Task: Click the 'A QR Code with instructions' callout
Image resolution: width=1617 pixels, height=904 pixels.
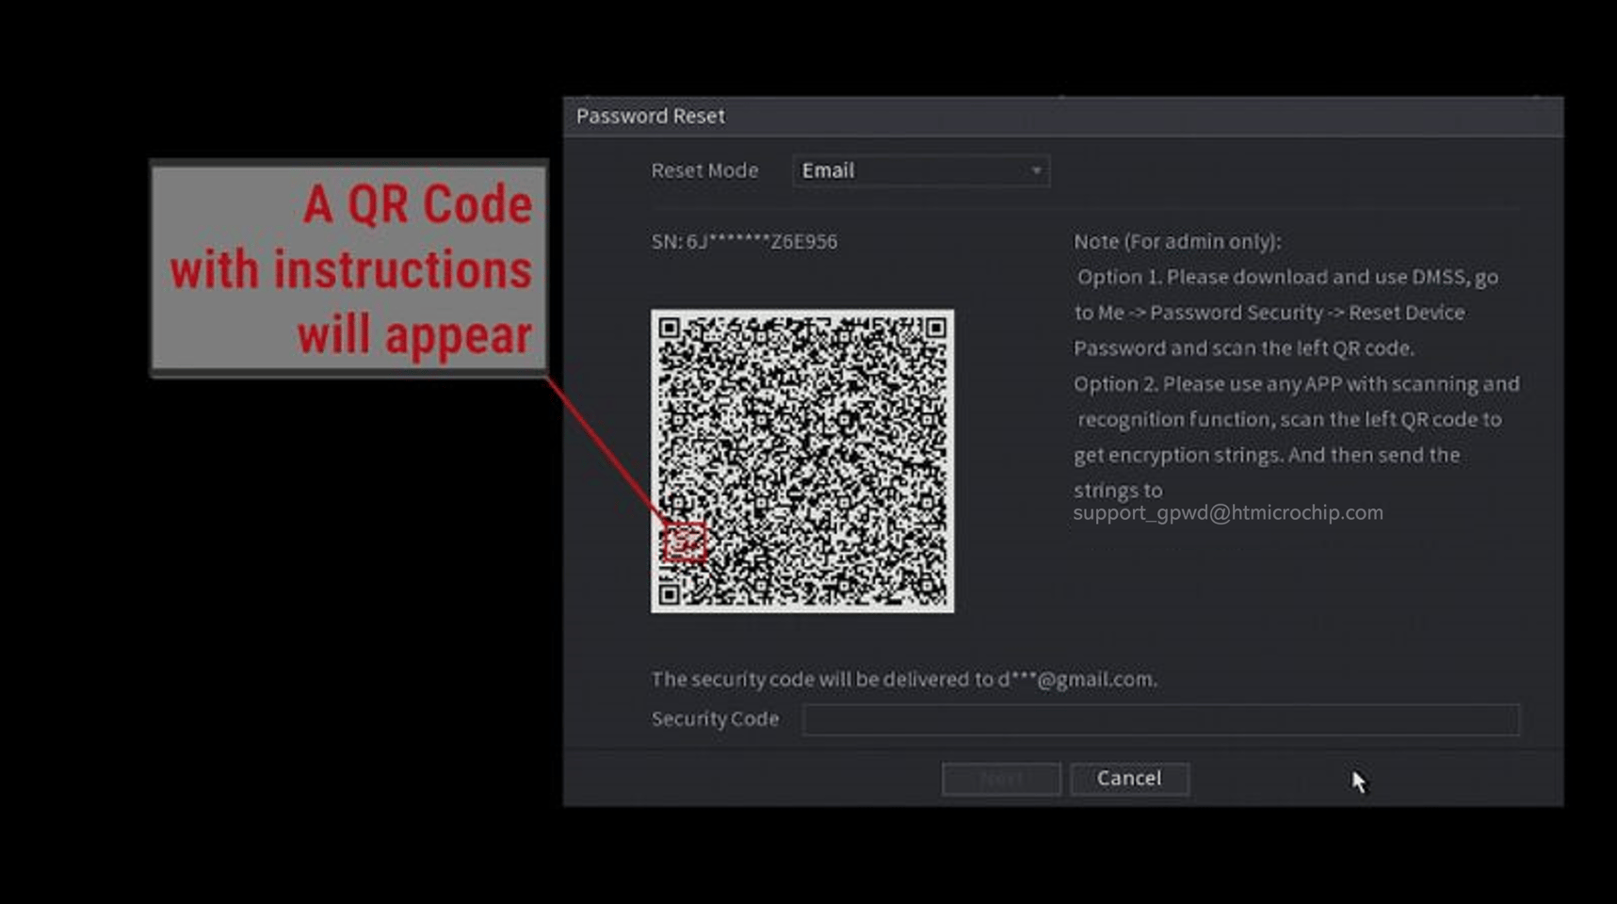Action: (x=348, y=266)
